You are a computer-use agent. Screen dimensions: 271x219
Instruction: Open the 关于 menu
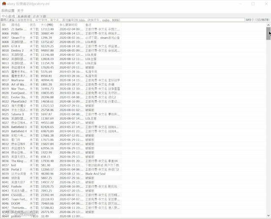click(x=20, y=11)
